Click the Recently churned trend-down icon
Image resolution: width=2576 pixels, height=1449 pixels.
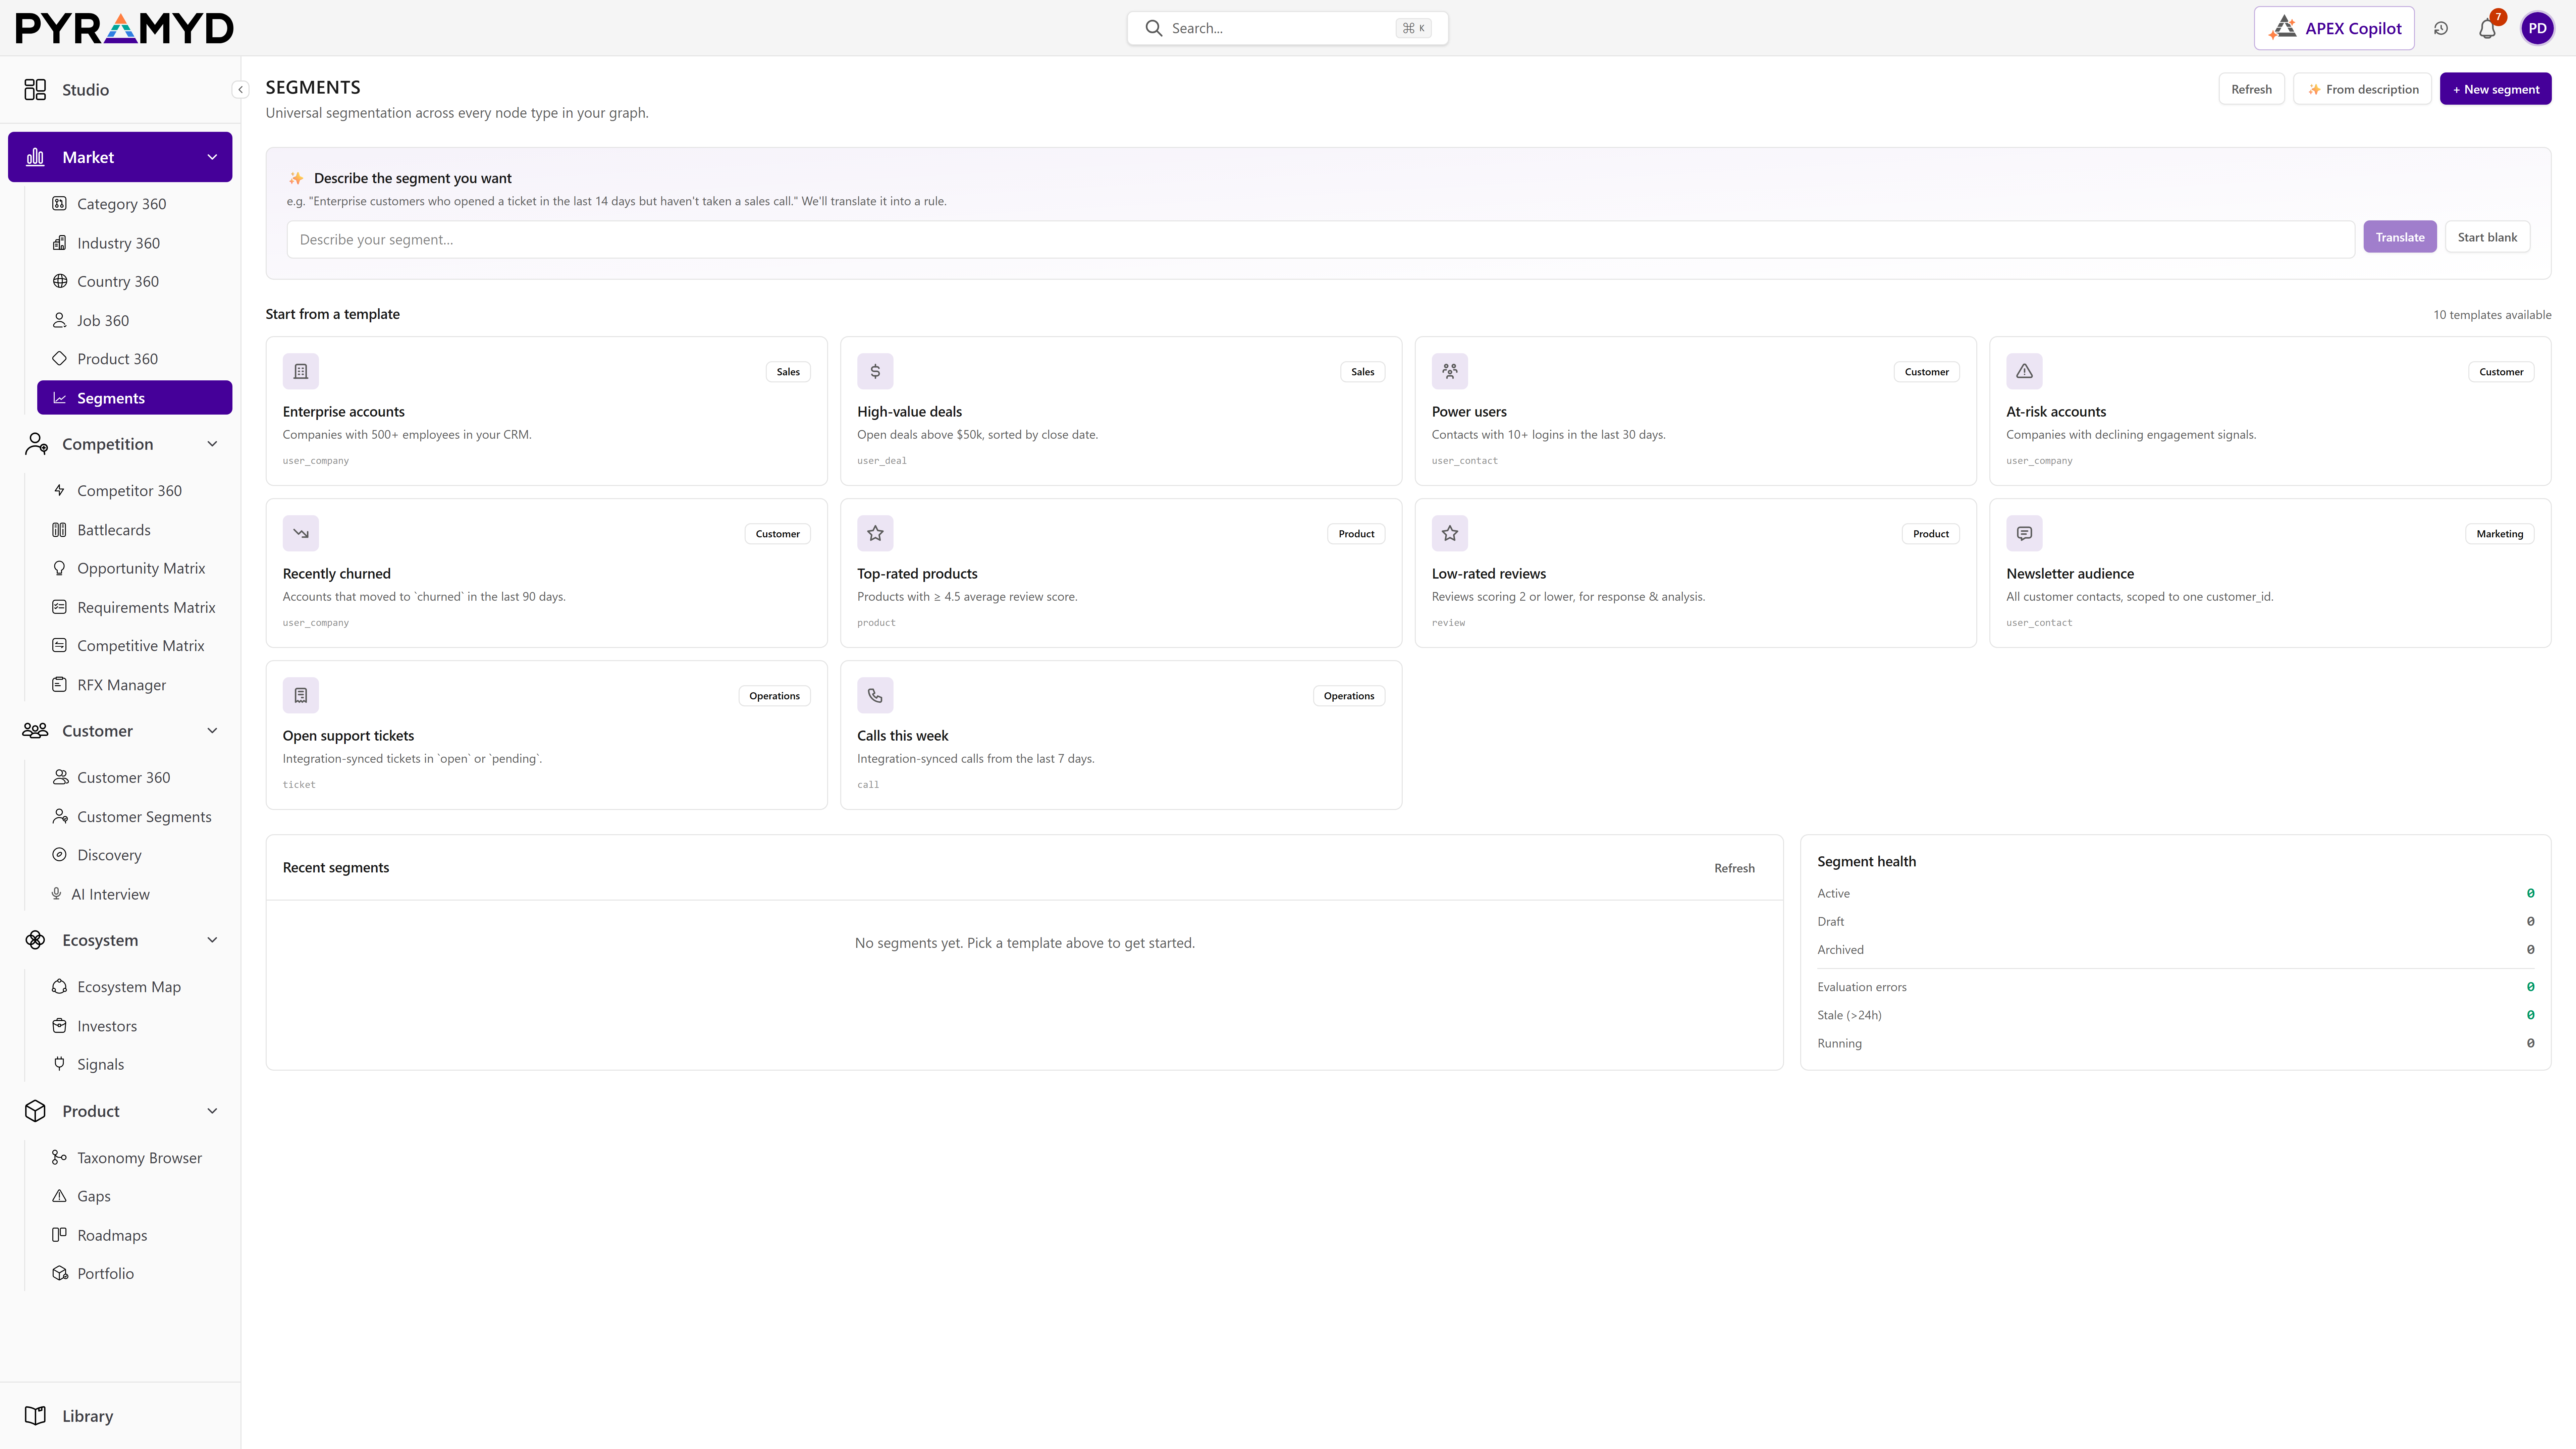point(301,533)
